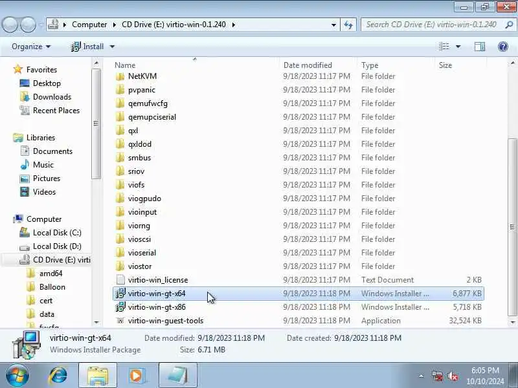
Task: Sort by the Name column header
Action: click(x=125, y=65)
